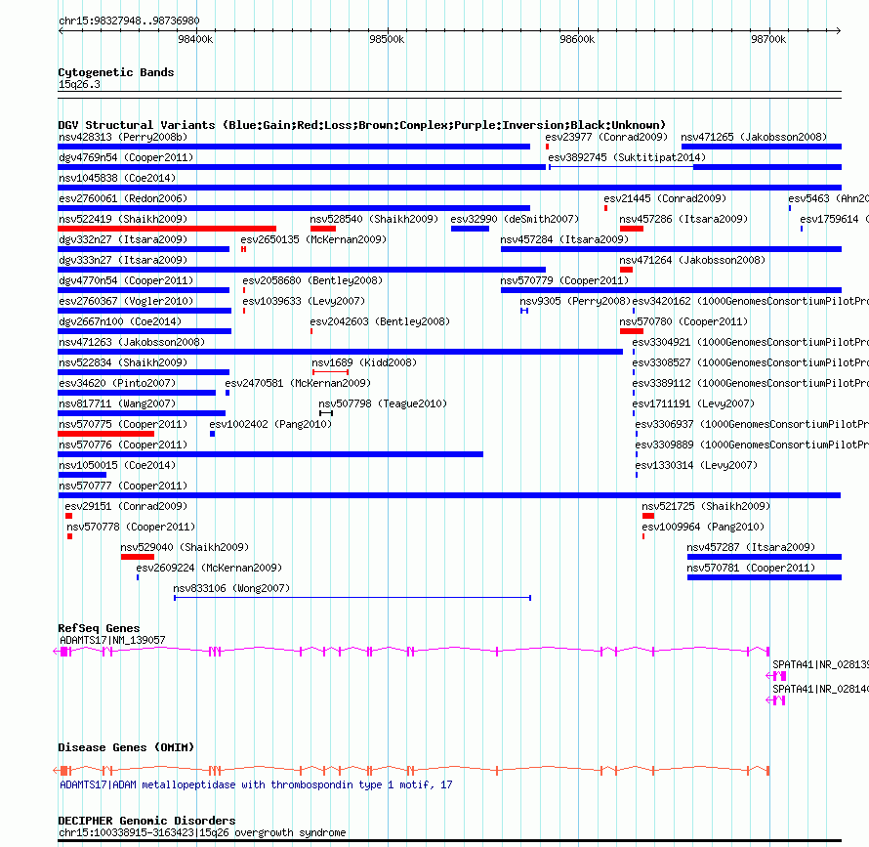Click the red bar under nsv521725 (Shaikh2009)
Screen dimensions: 869x847
pos(648,516)
